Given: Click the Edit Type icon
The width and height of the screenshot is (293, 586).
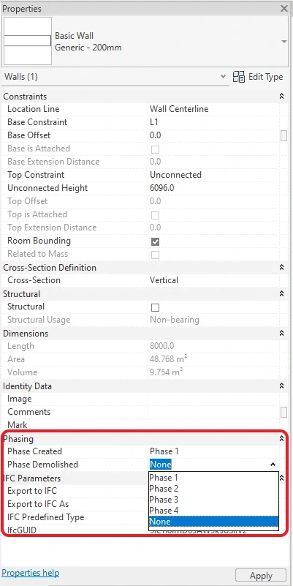Looking at the screenshot, I should tap(239, 77).
